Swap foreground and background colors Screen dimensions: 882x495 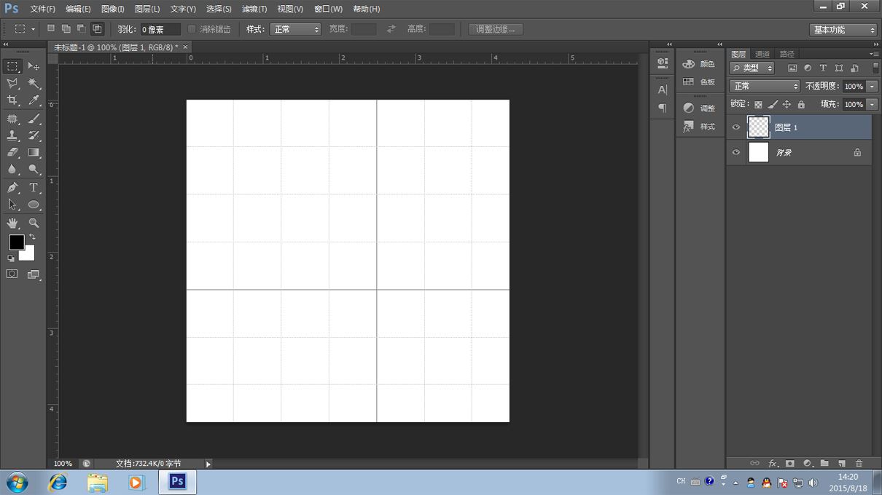32,237
